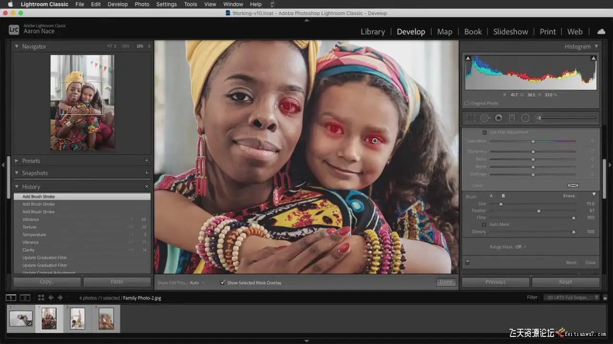Switch to Grid view from filmstrip bar

(41, 298)
